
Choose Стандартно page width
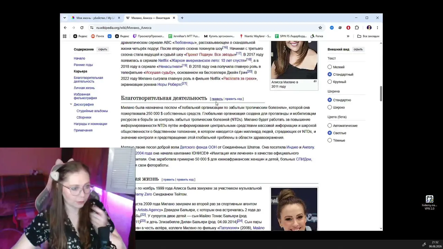pos(329,100)
